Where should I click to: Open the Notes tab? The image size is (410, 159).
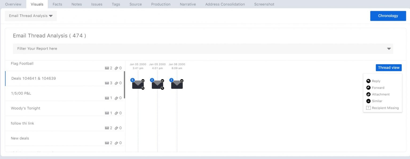point(77,4)
